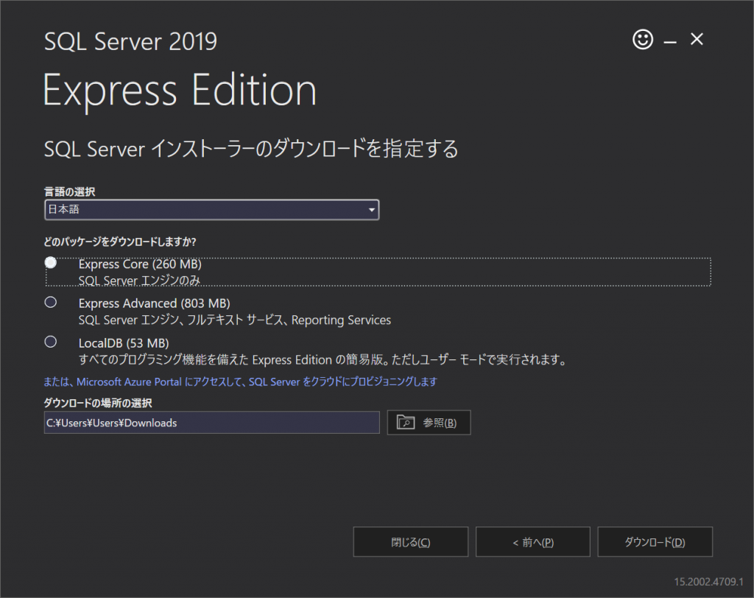
Task: Select the Express Core (260 MB) package
Action: 50,262
